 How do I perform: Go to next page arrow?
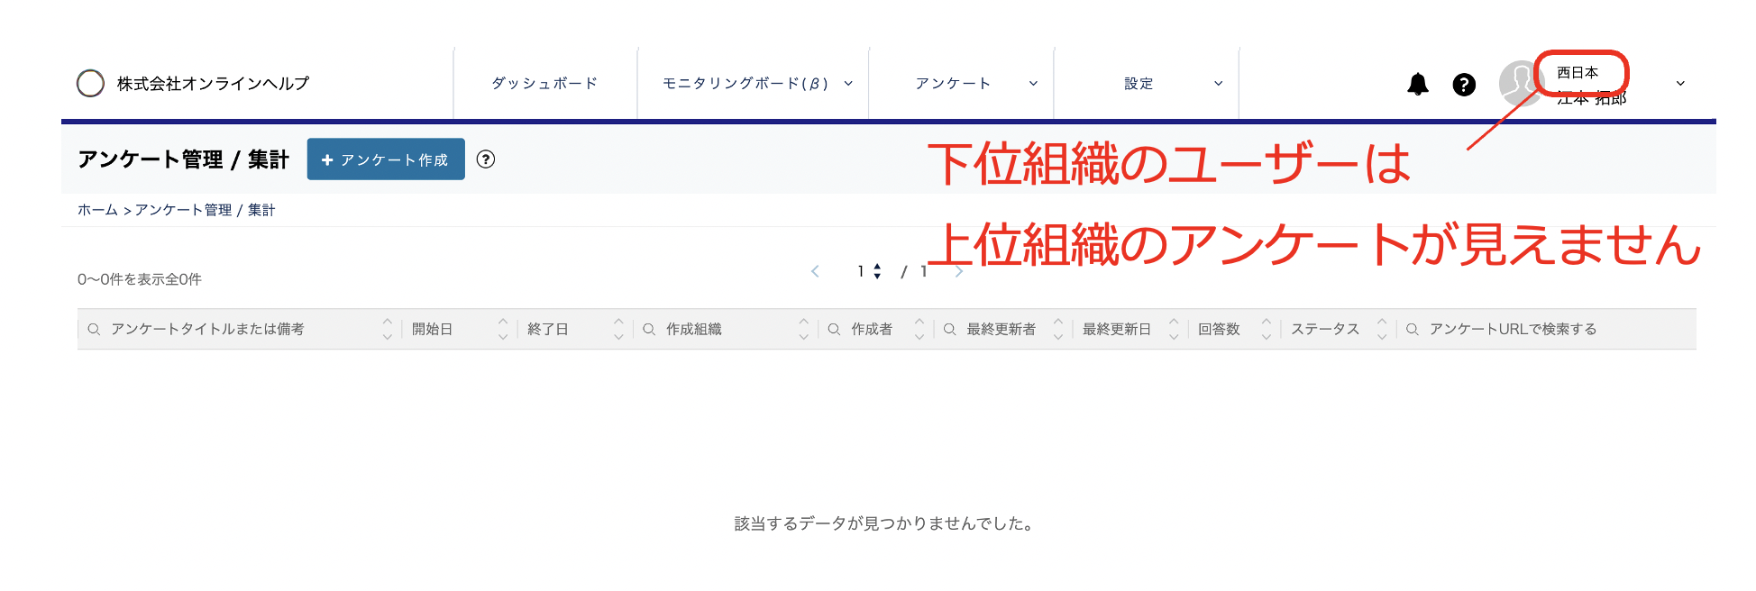[x=959, y=271]
